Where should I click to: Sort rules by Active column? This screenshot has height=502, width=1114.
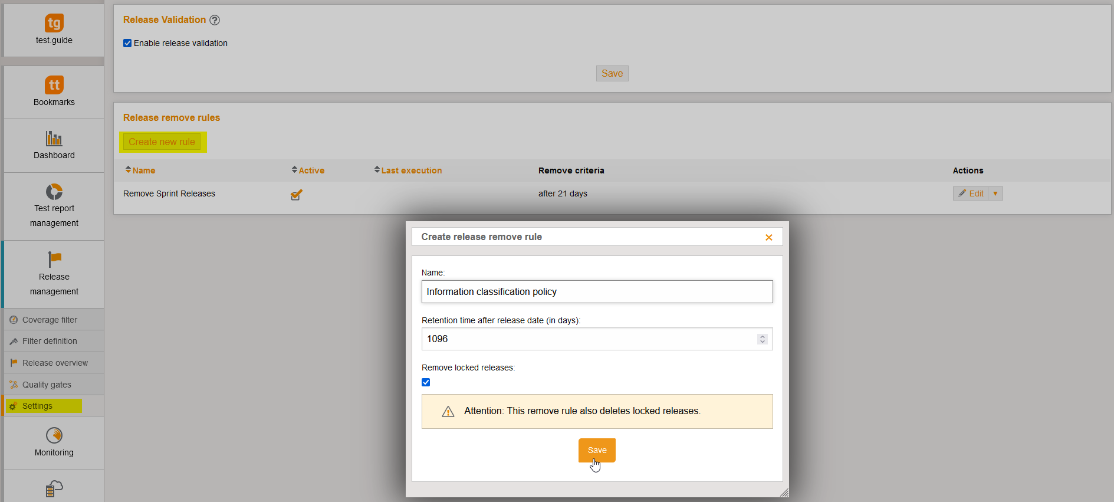click(x=308, y=170)
